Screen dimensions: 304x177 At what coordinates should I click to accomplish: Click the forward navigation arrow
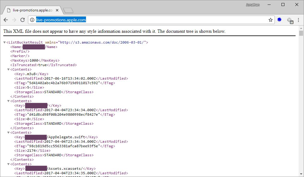(x=14, y=20)
